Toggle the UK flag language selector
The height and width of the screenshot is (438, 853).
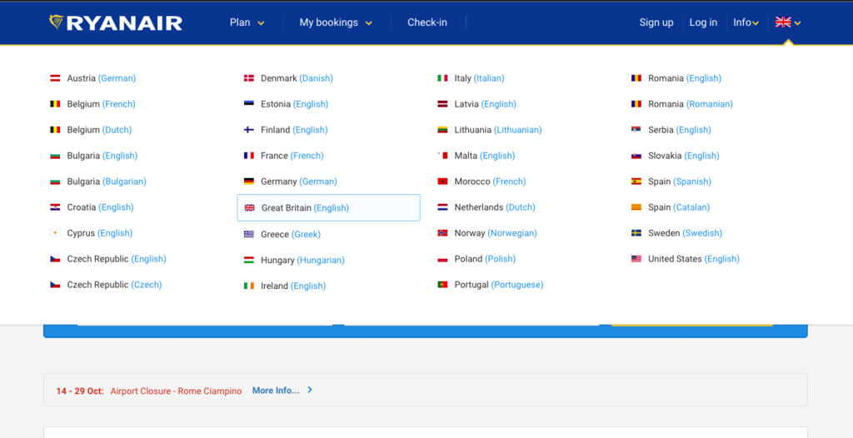(x=788, y=22)
